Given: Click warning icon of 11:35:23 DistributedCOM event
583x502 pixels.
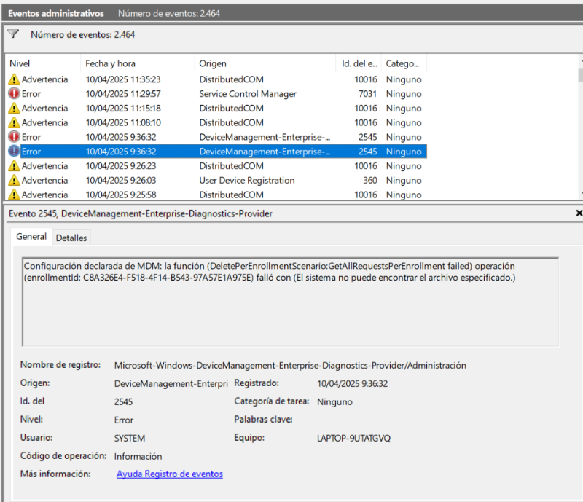Looking at the screenshot, I should click(14, 79).
